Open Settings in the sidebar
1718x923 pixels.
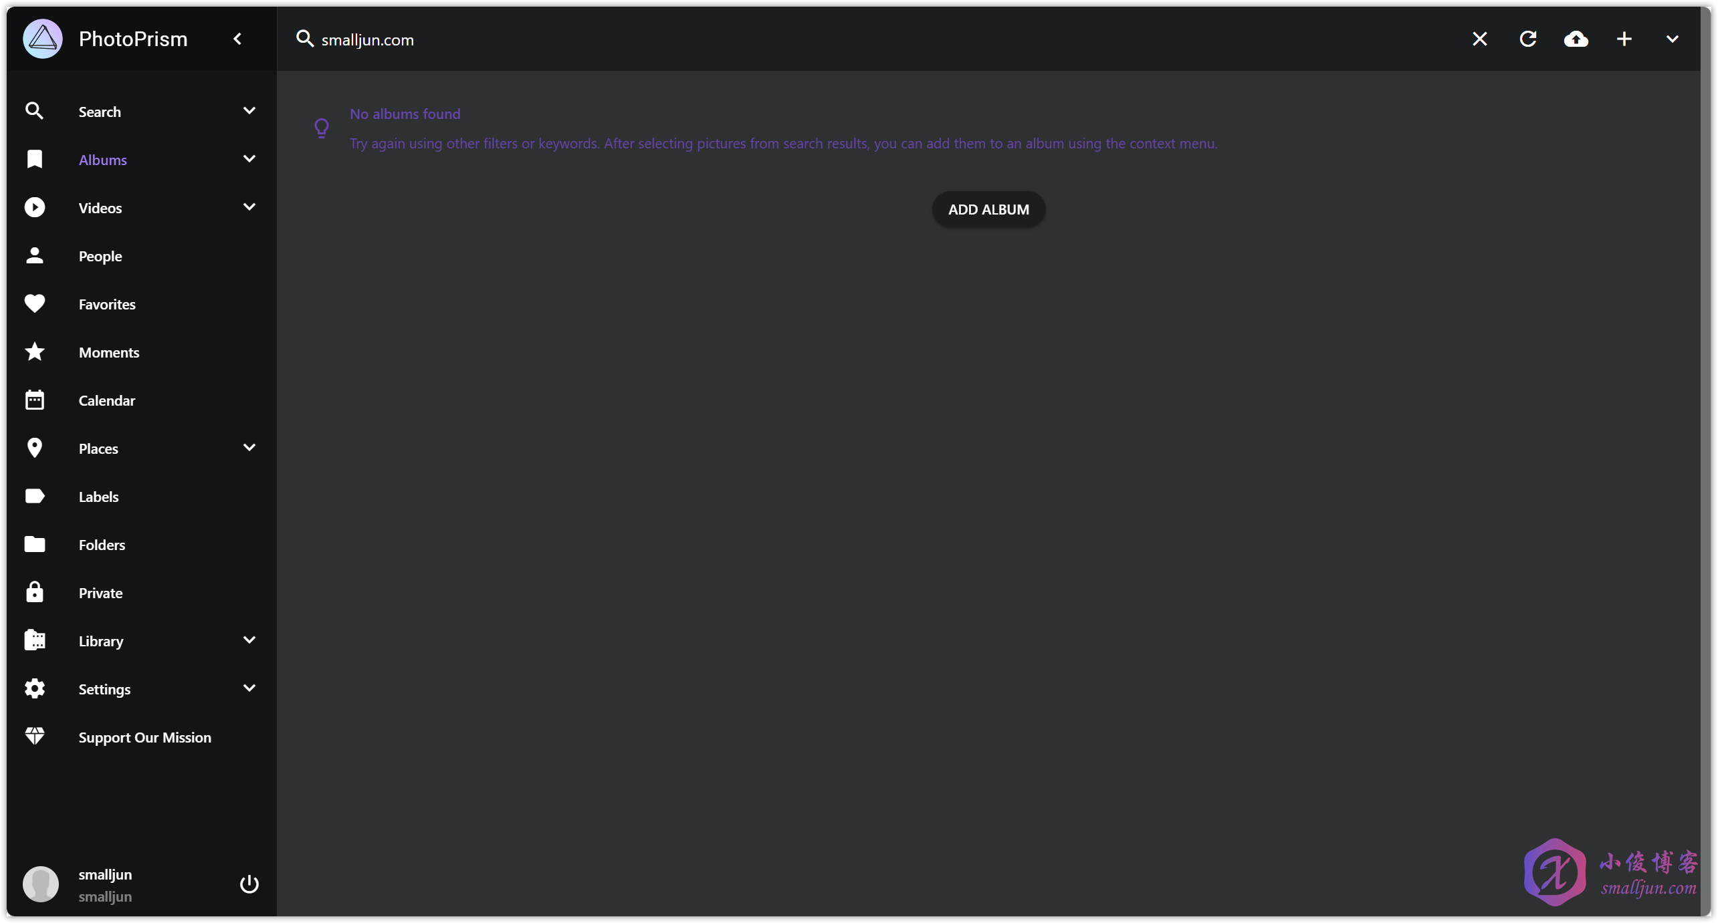point(104,689)
